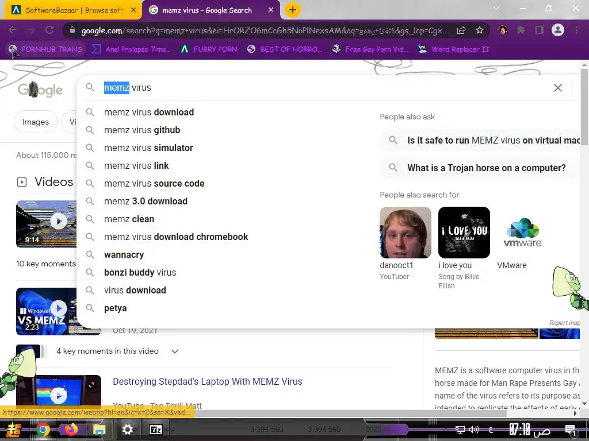
Task: Click inside the memz virus search field
Action: tap(323, 88)
